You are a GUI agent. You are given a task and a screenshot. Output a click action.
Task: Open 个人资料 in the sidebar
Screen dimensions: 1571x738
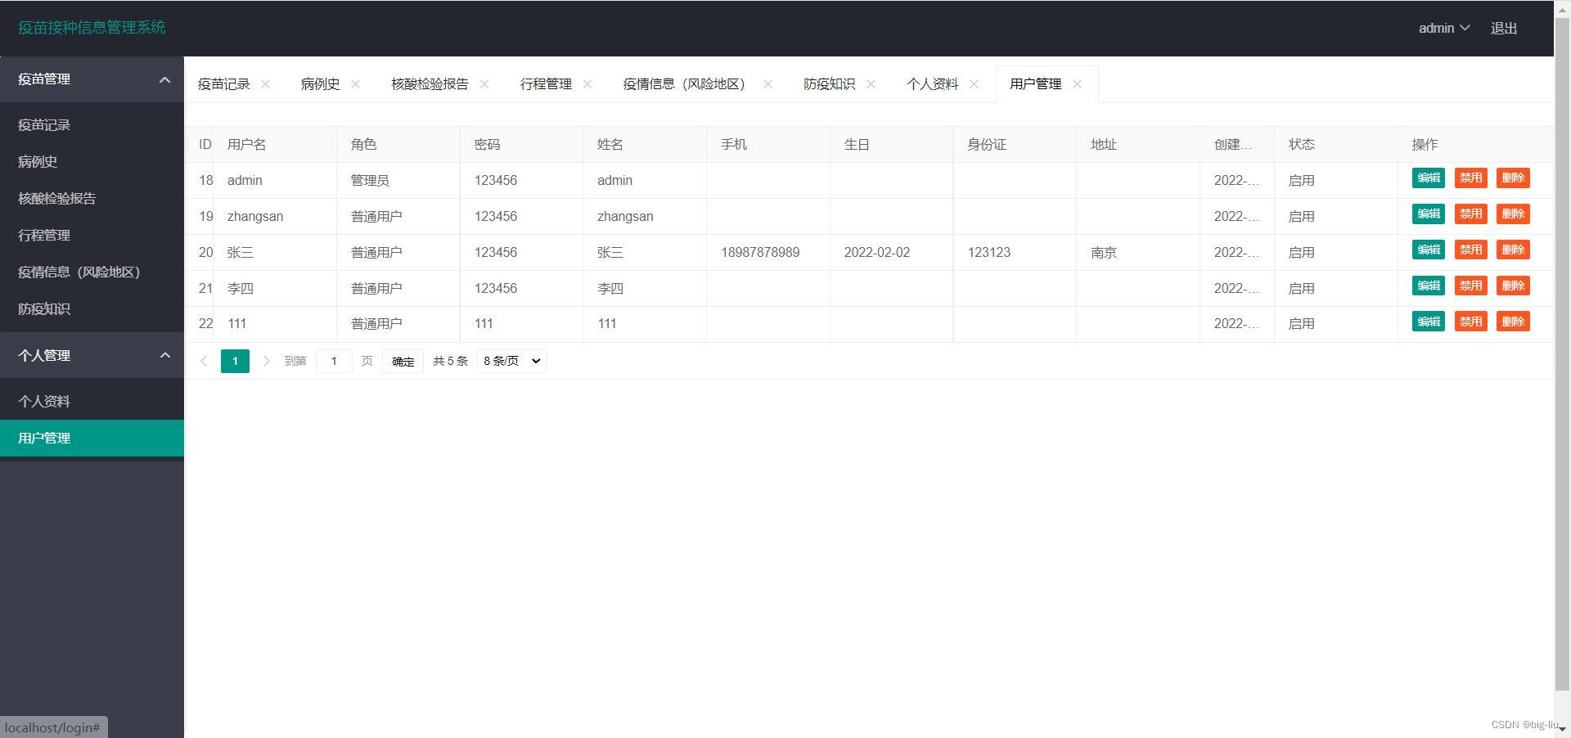coord(92,402)
